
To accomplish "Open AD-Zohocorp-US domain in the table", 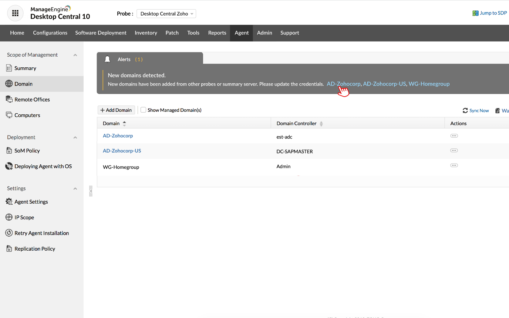I will pyautogui.click(x=122, y=151).
